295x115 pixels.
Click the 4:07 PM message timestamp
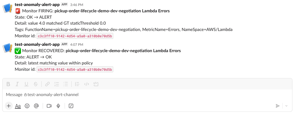[77, 45]
